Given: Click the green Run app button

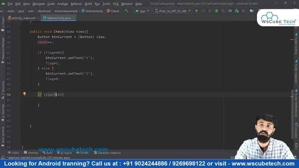Looking at the screenshot, I should point(197,11).
